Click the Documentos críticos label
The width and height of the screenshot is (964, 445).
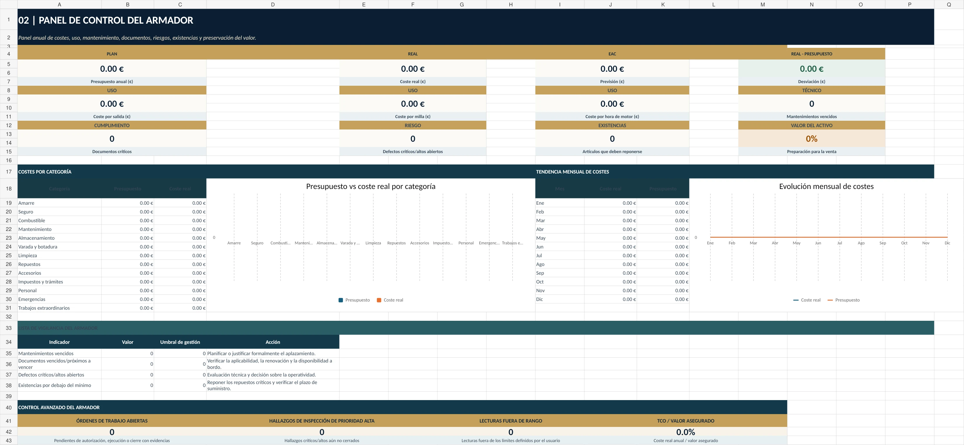[112, 152]
